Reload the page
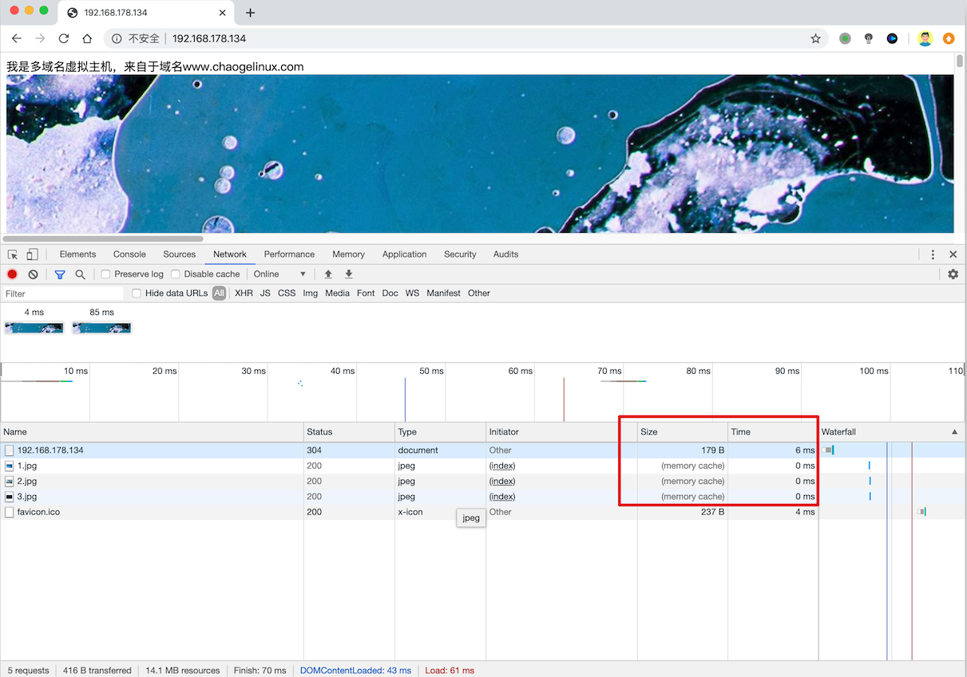The width and height of the screenshot is (967, 677). pos(64,38)
